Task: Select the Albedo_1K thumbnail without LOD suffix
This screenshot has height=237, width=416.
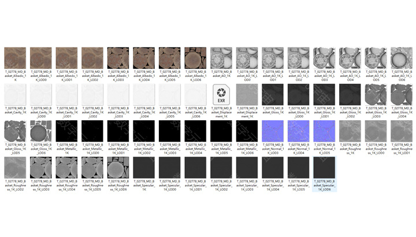Action: [x=15, y=58]
